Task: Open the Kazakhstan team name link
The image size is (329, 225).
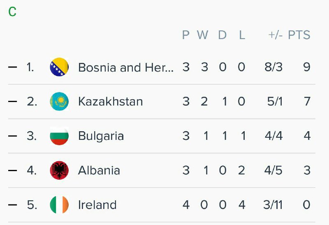Action: point(110,102)
